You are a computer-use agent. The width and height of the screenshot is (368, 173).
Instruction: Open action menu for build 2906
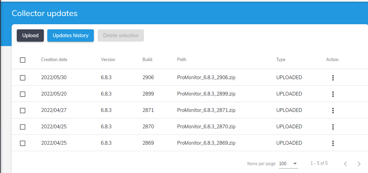(333, 78)
